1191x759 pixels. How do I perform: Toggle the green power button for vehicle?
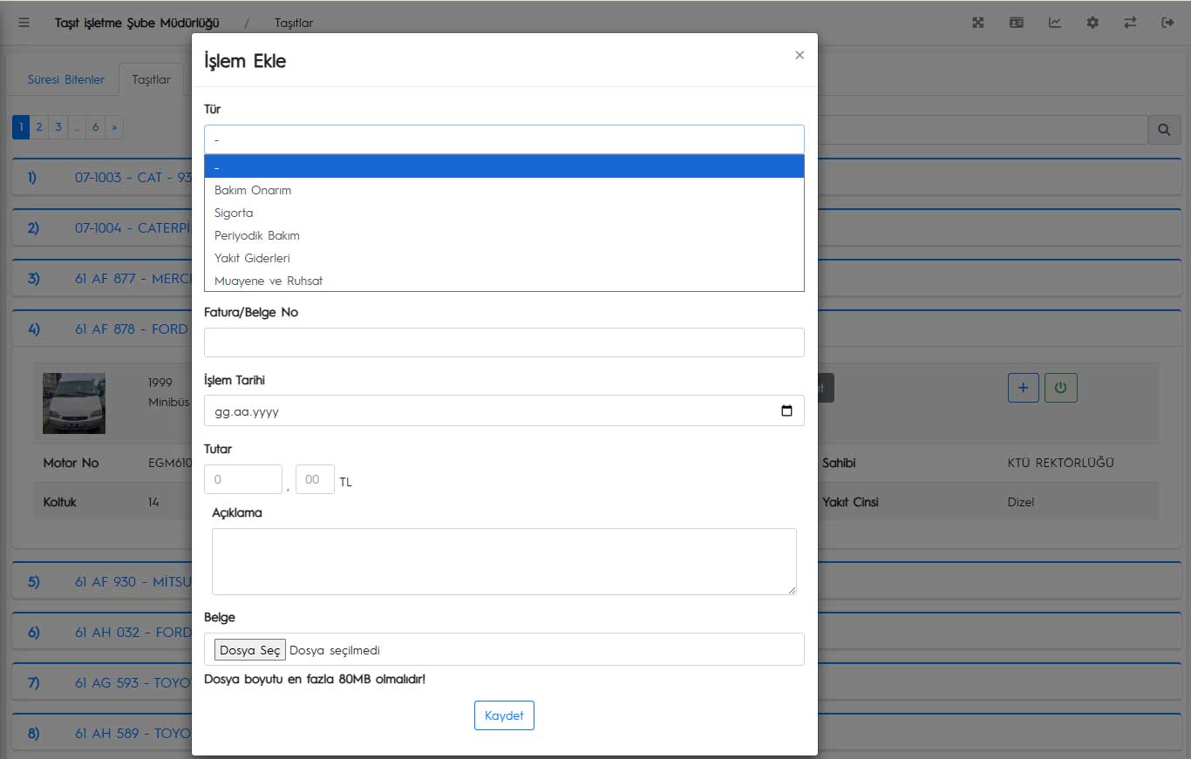pos(1060,388)
